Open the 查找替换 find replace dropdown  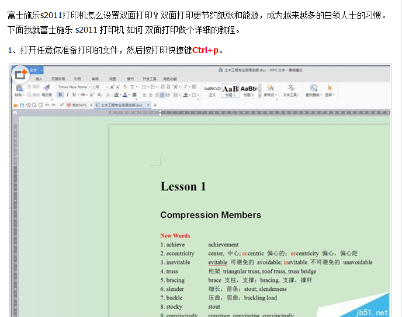coord(314,91)
